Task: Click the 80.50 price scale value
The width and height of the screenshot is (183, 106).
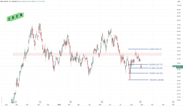Action: 179,20
